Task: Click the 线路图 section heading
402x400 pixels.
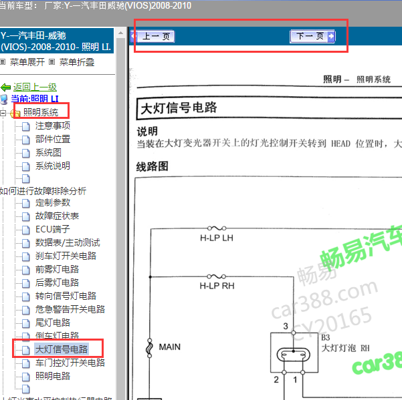Action: [153, 166]
